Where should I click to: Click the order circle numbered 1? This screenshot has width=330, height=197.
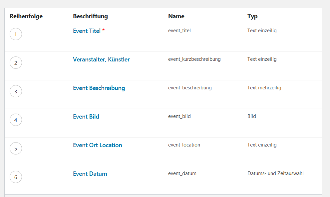[16, 34]
